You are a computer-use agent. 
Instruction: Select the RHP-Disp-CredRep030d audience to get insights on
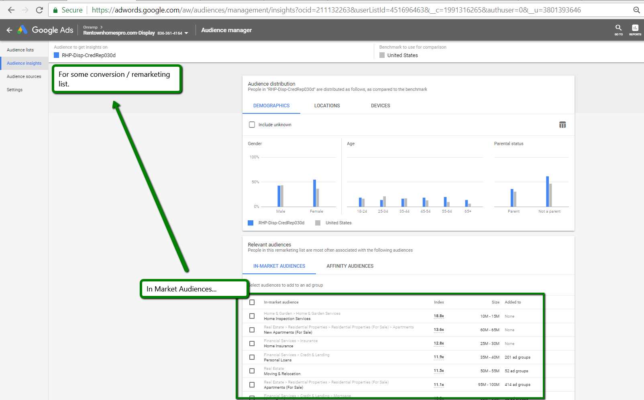88,55
